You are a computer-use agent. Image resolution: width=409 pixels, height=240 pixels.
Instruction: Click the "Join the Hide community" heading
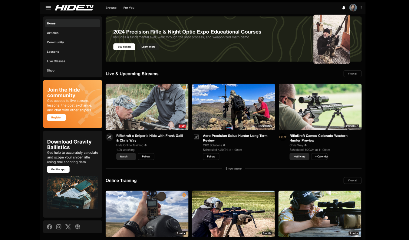pos(64,92)
